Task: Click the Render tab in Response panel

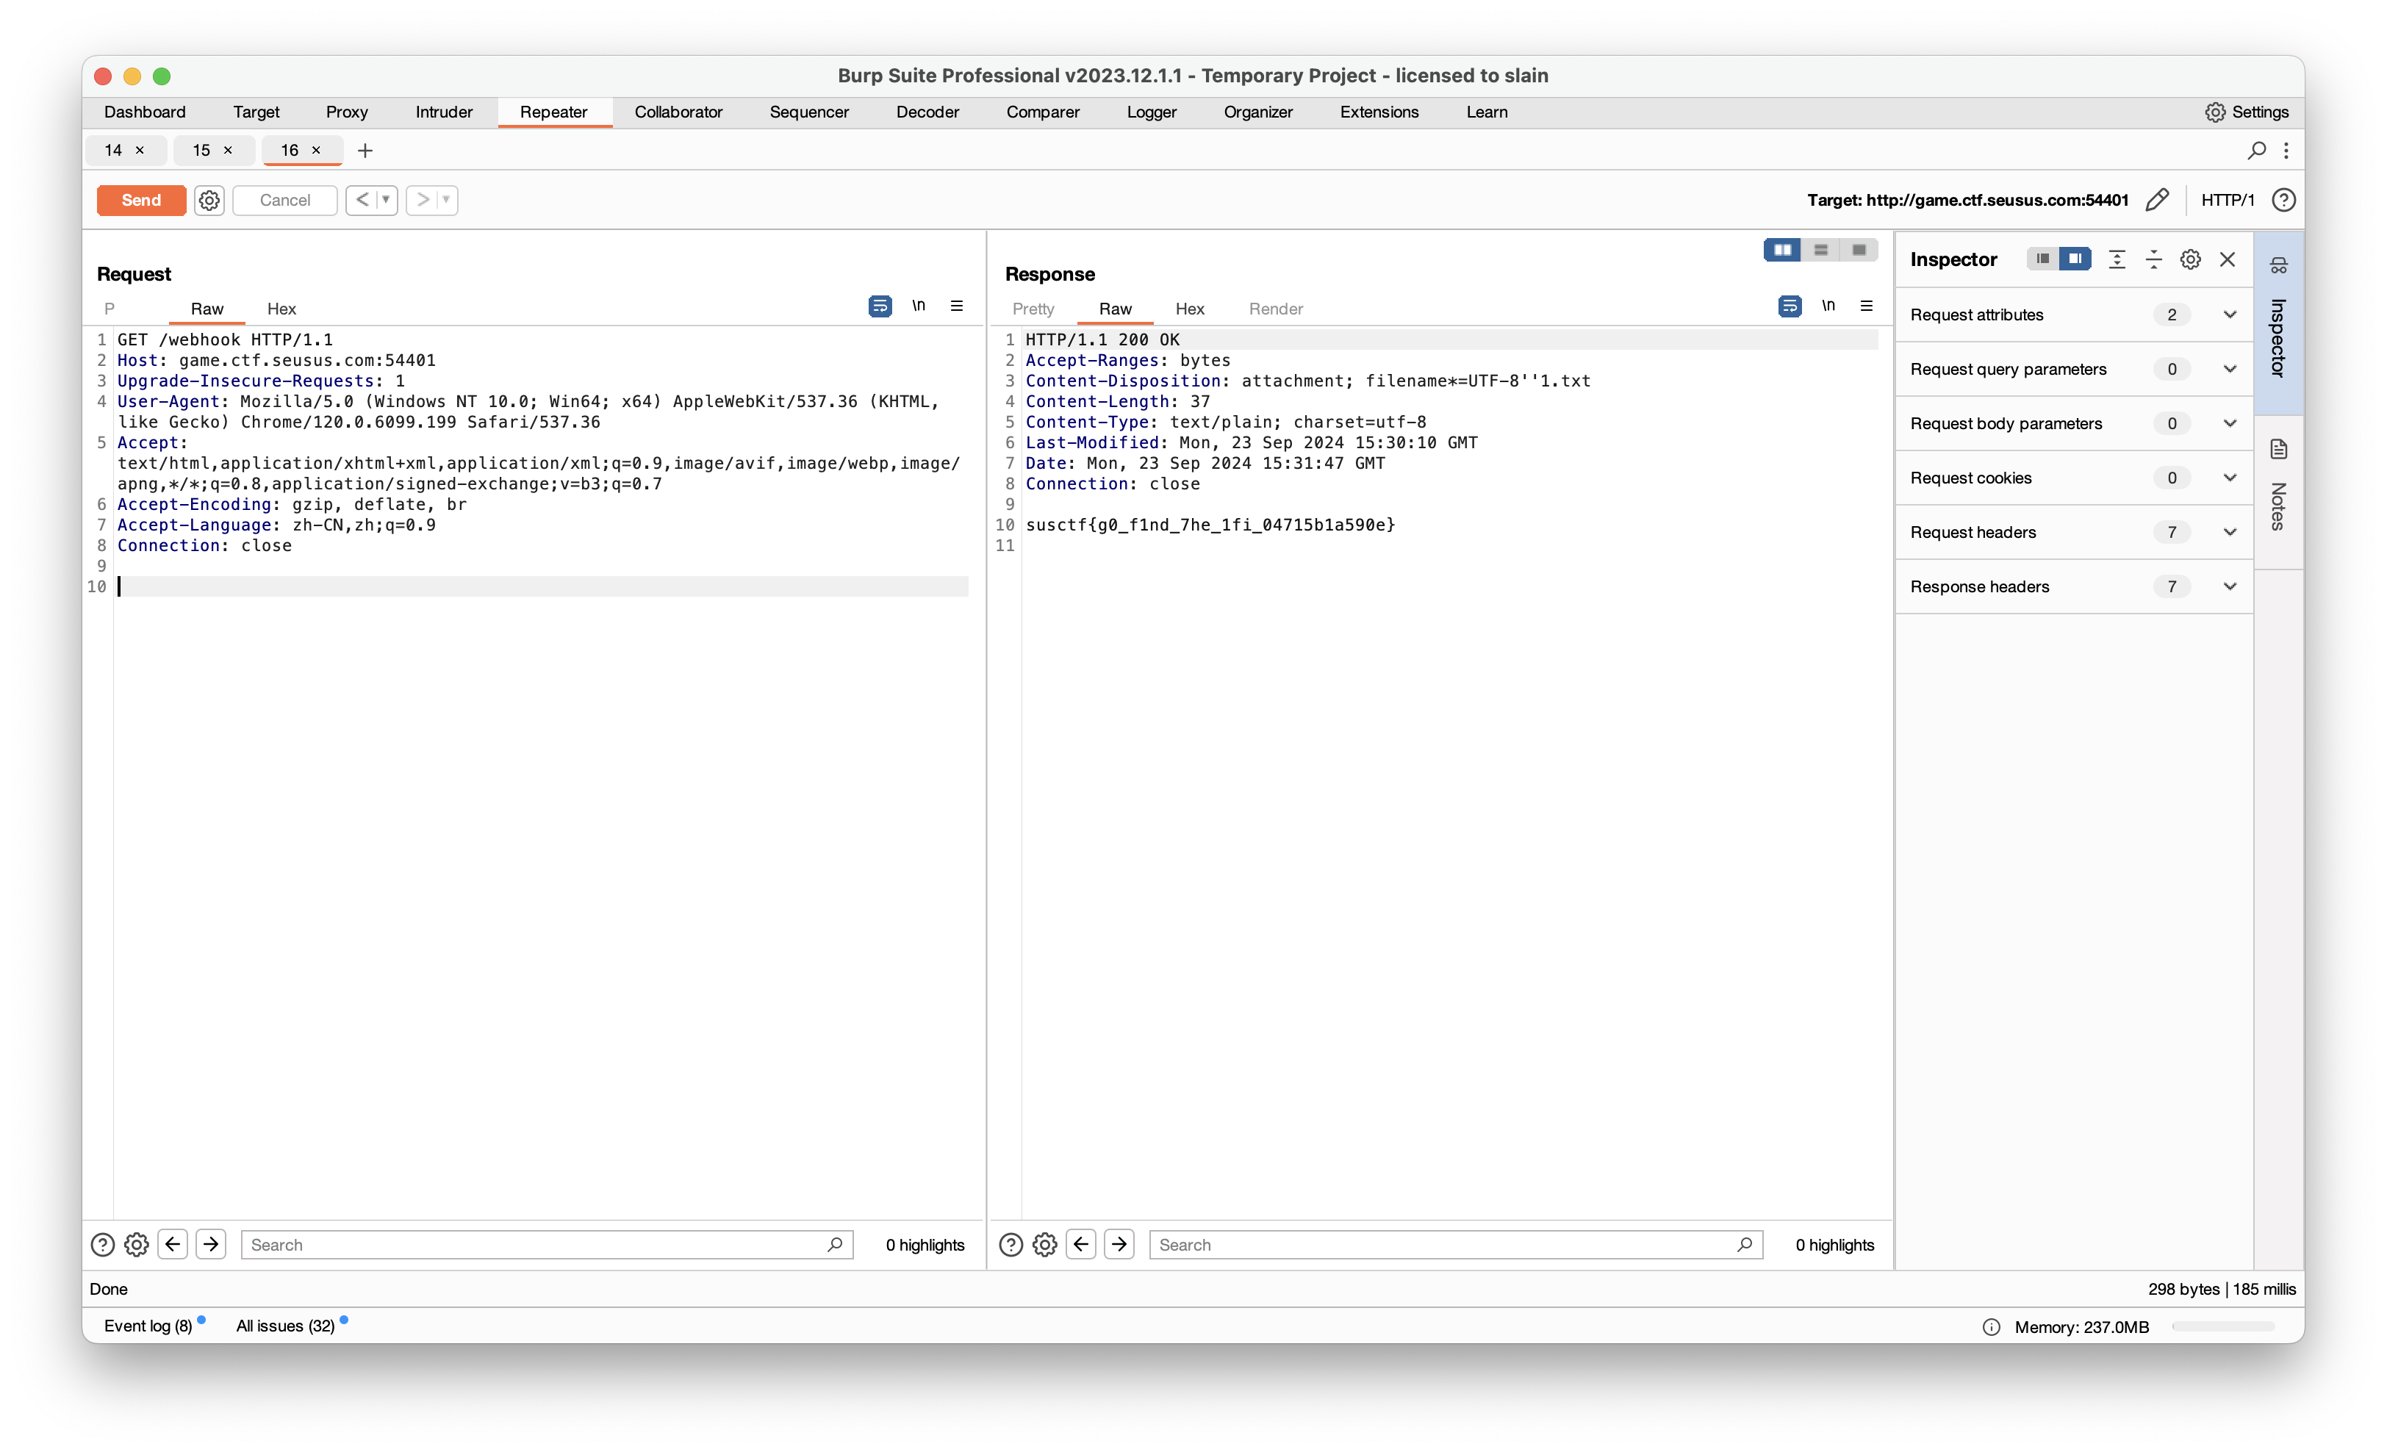Action: [1277, 309]
